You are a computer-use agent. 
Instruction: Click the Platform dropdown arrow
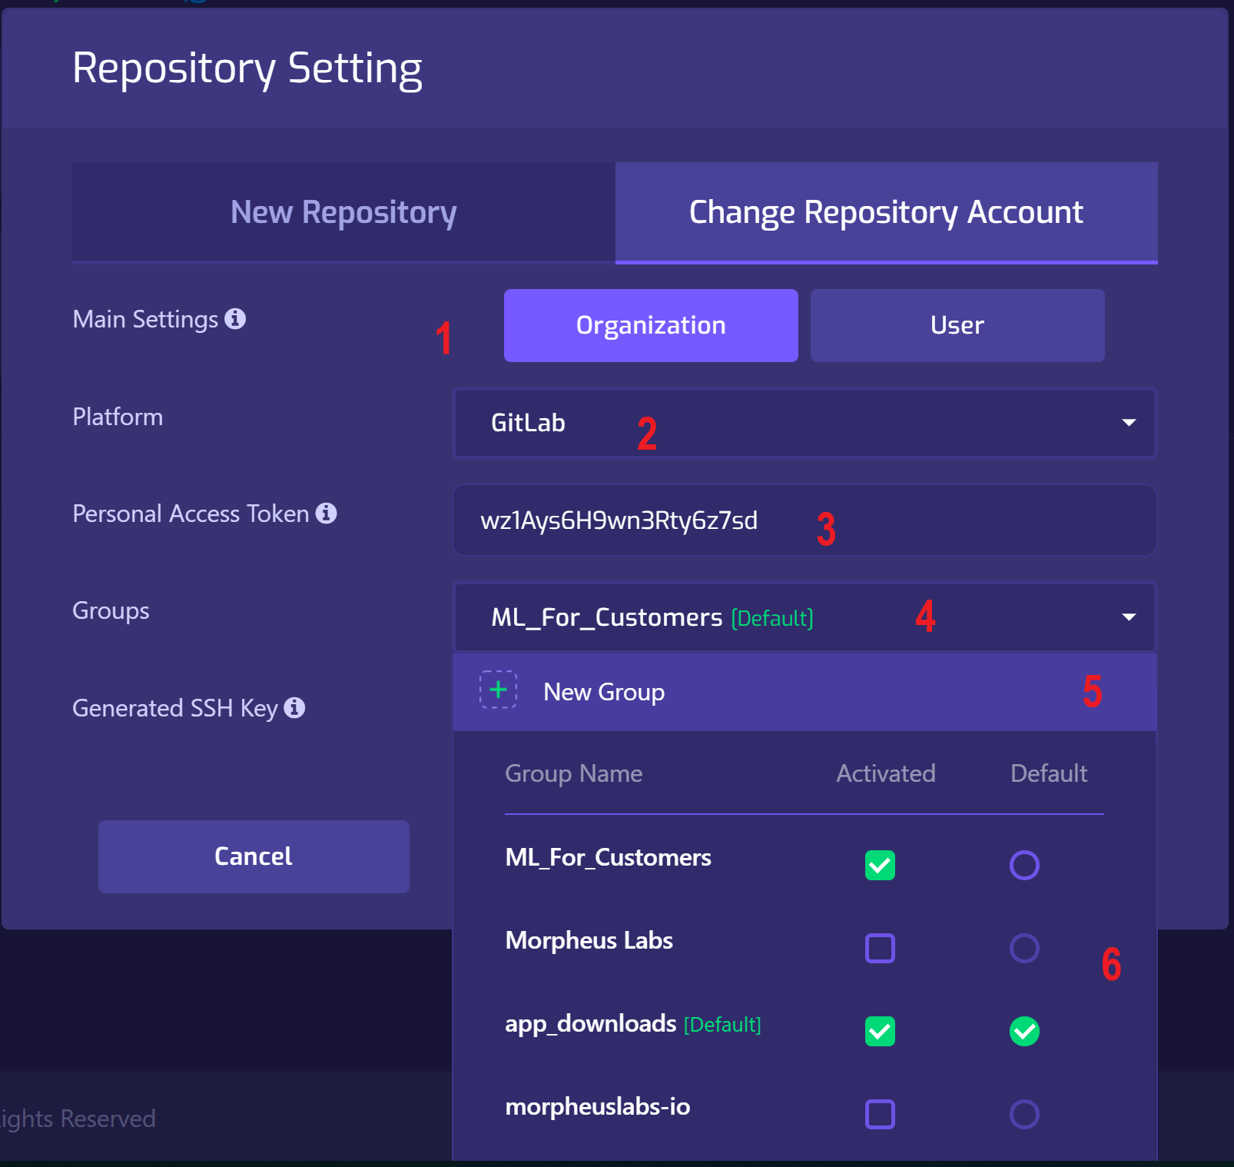(1129, 423)
